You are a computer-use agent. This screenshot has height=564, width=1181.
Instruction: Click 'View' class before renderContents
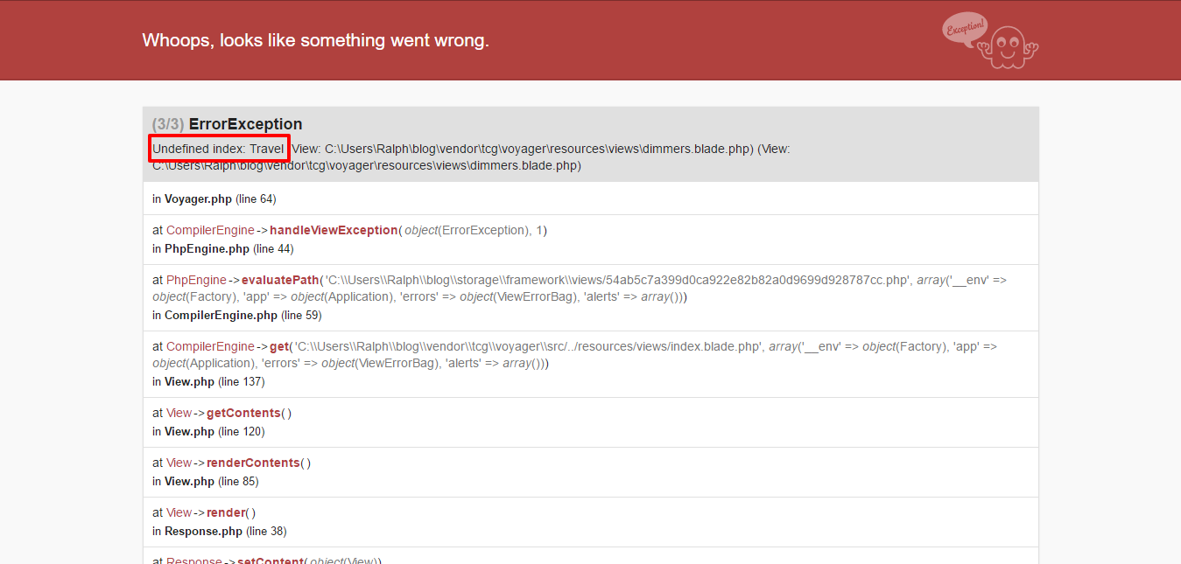179,463
